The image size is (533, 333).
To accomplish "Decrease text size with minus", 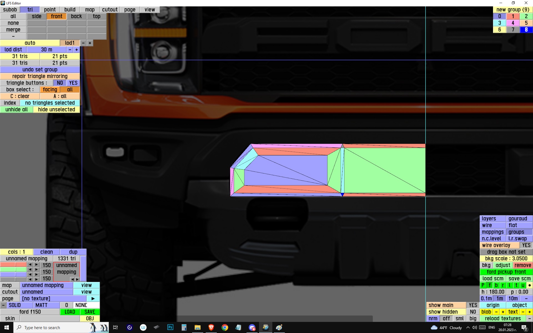I will 523,312.
